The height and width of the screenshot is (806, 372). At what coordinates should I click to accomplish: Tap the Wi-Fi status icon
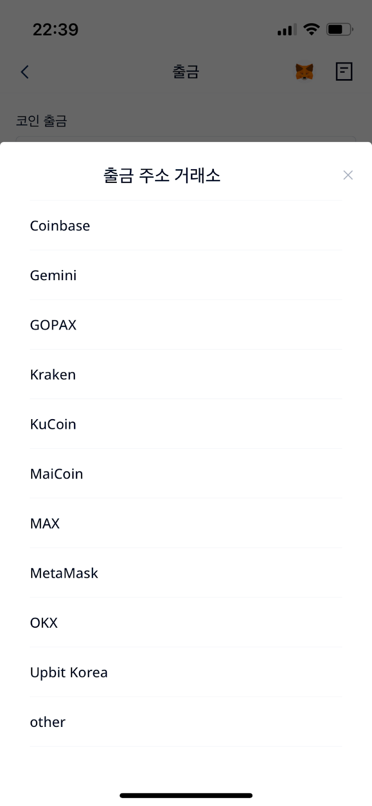coord(312,29)
